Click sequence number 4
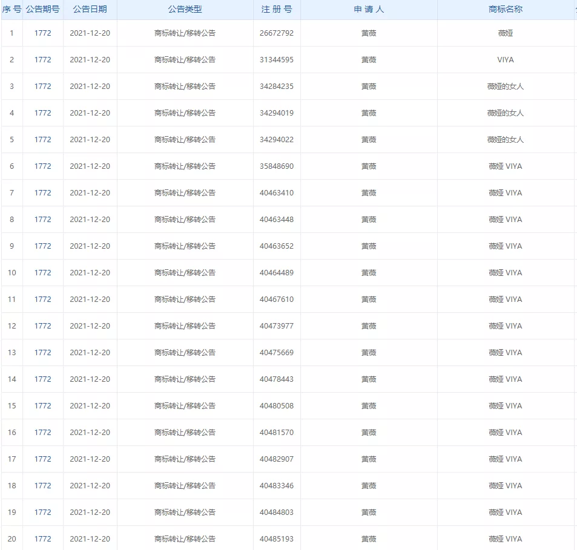The image size is (577, 550). tap(12, 113)
